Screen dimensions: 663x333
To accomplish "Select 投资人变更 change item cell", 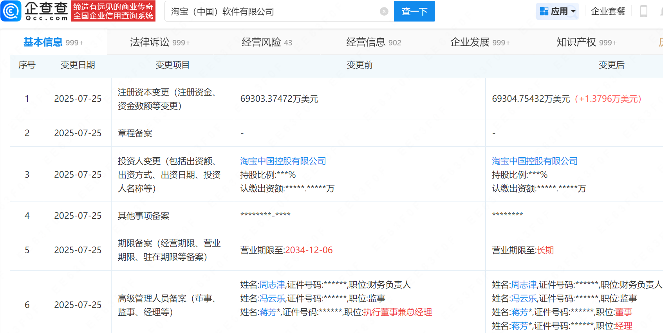I will click(173, 175).
